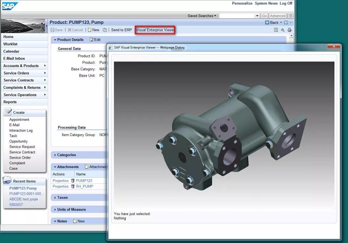Click the copy product icon
The image size is (348, 243).
(x=105, y=30)
